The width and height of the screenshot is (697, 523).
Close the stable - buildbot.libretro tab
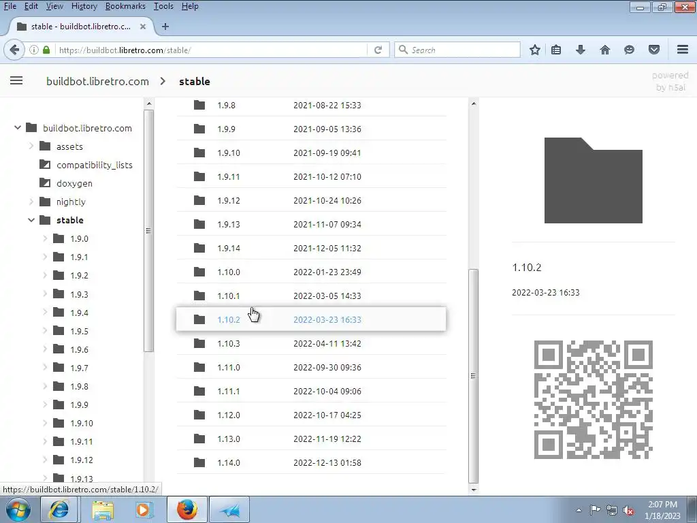143,27
